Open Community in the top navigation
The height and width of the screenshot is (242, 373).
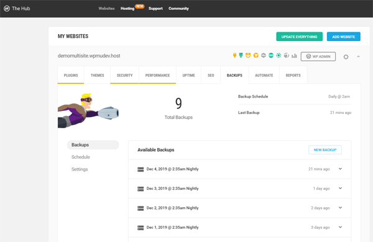[178, 9]
